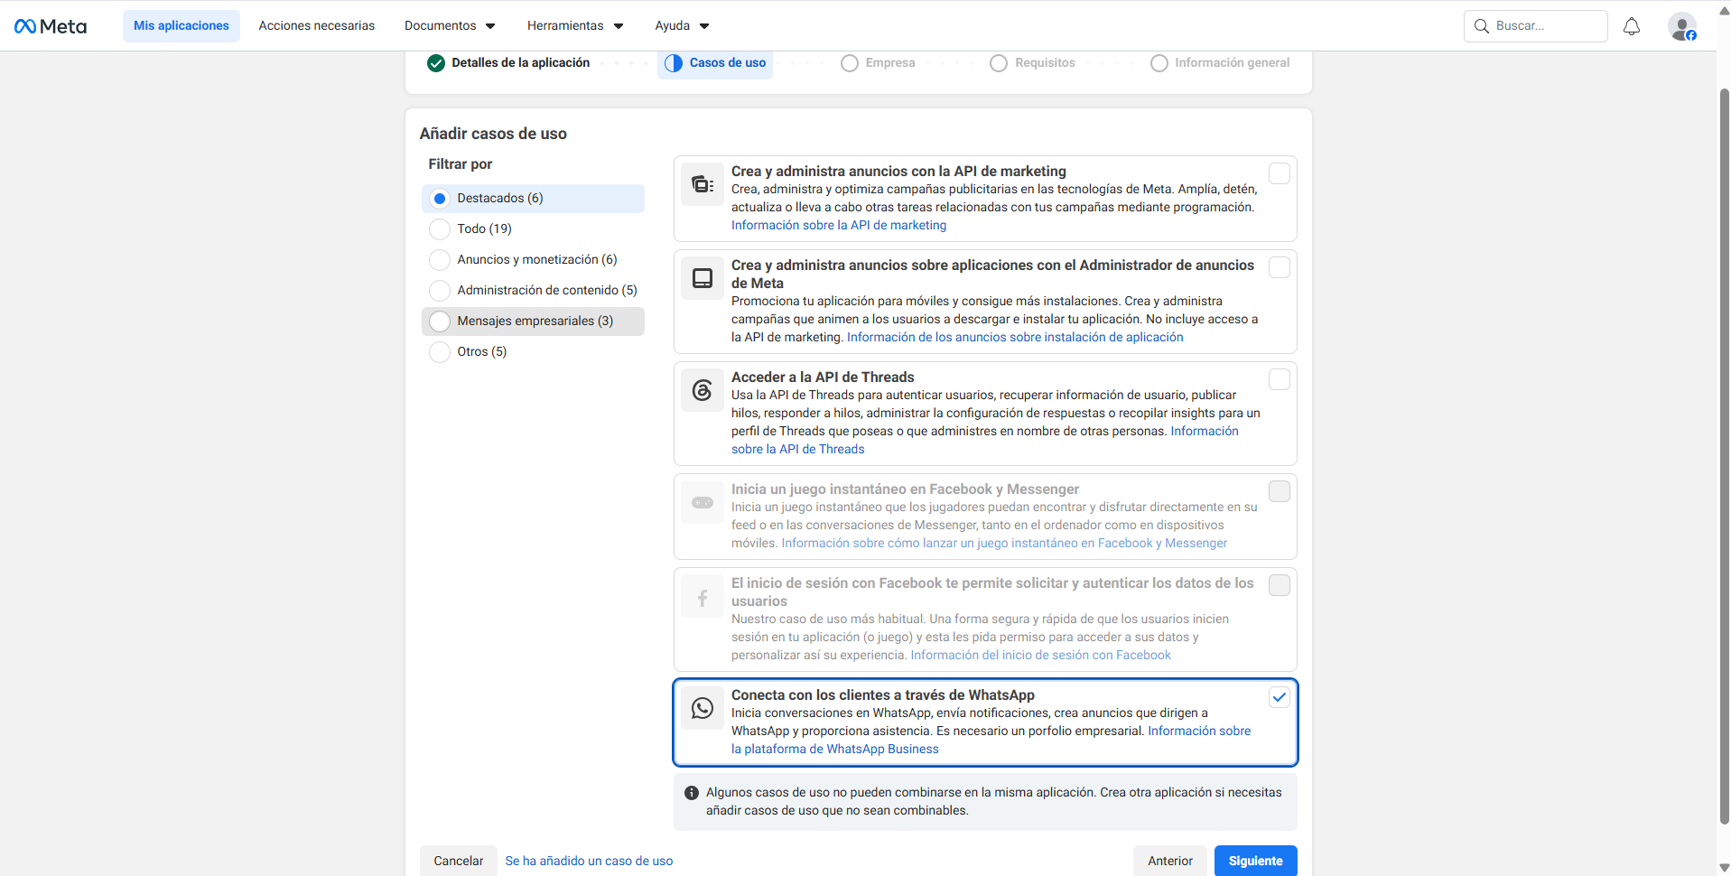Click the instant game controller icon
This screenshot has height=876, width=1731.
[x=703, y=502]
